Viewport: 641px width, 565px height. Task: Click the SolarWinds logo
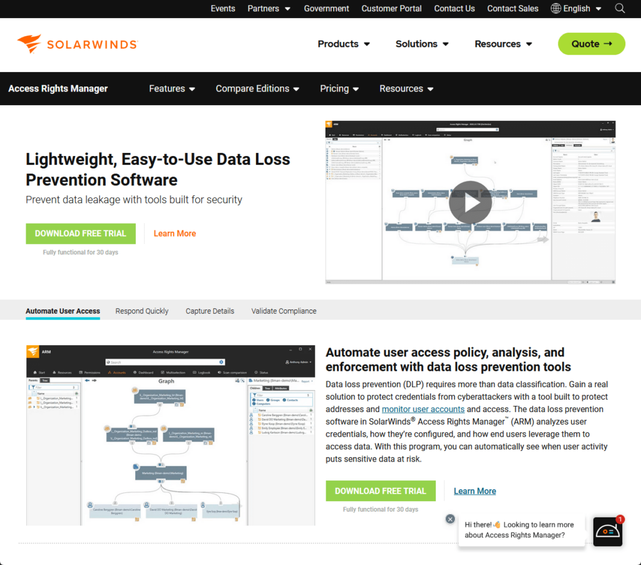pyautogui.click(x=77, y=44)
